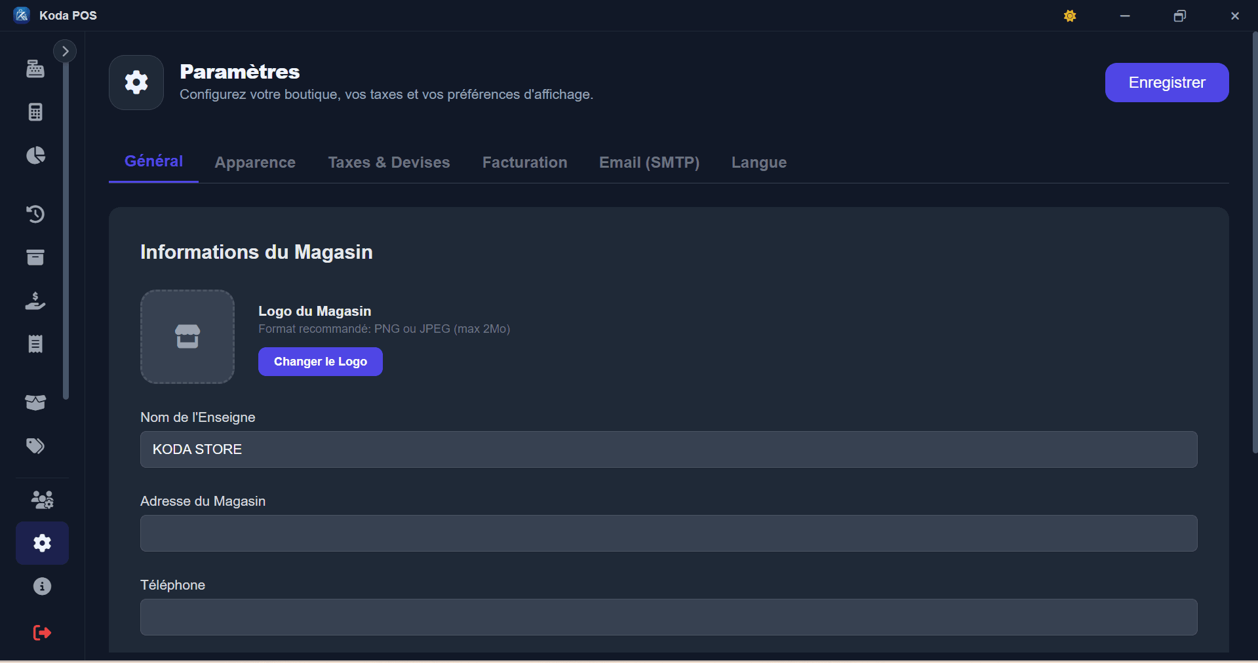The image size is (1258, 663).
Task: Open the open-box inventory icon
Action: click(35, 402)
